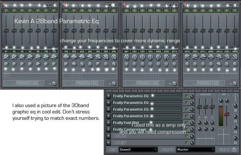Screen dimensions: 241x155
Task: Click the band type icon above the 125 slider
Action: (54, 11)
